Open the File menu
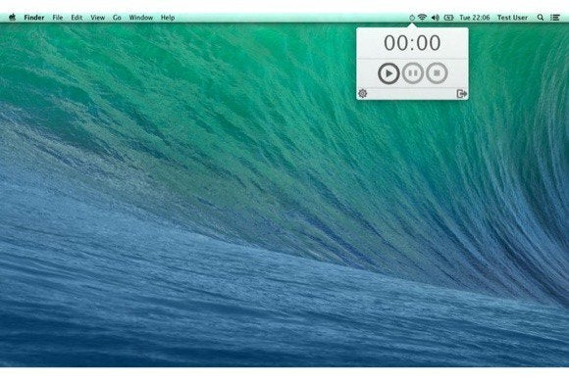This screenshot has width=569, height=380. pyautogui.click(x=58, y=18)
